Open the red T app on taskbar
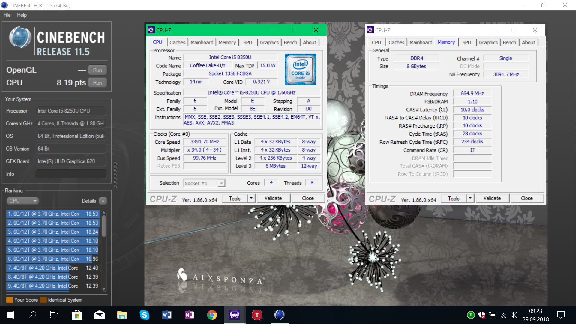The image size is (576, 324). tap(257, 315)
